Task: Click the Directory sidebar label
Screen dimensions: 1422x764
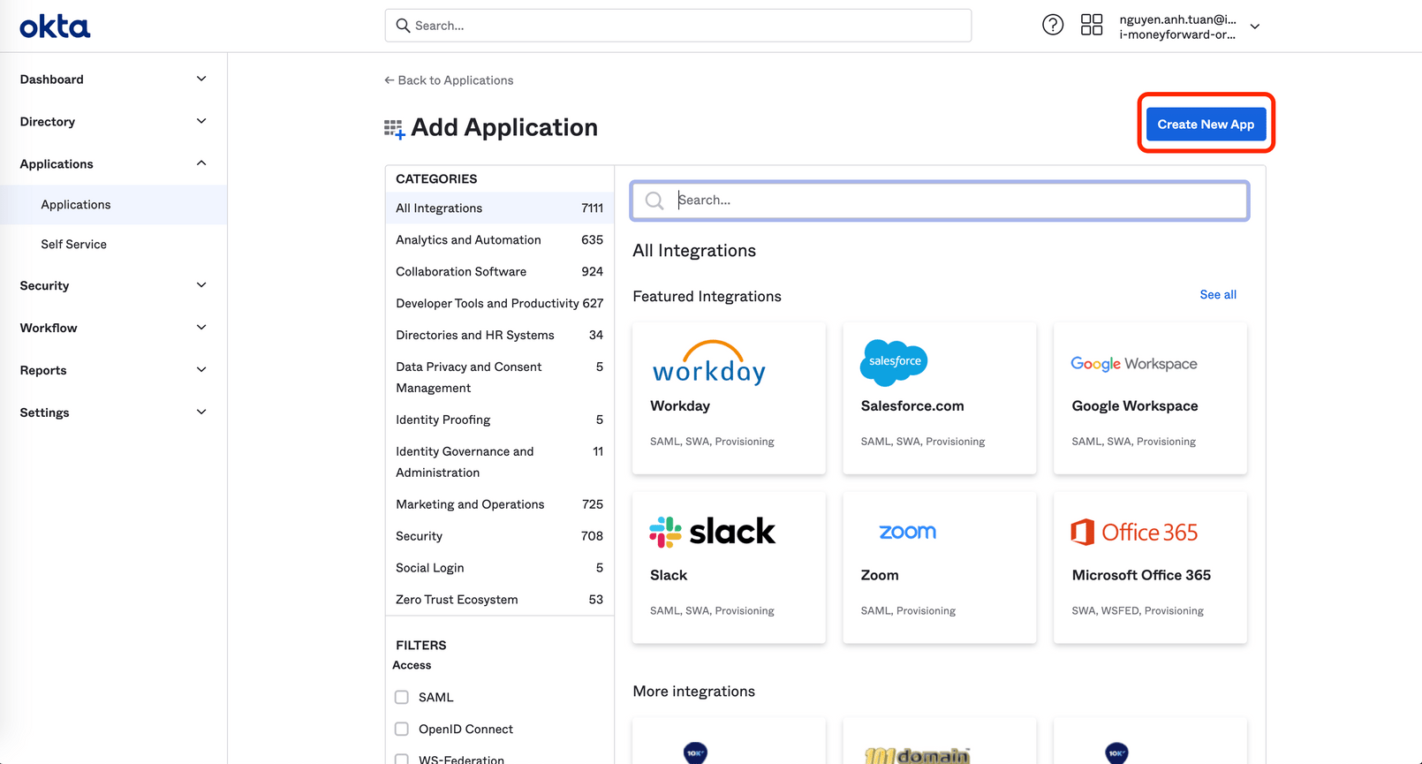Action: tap(48, 122)
